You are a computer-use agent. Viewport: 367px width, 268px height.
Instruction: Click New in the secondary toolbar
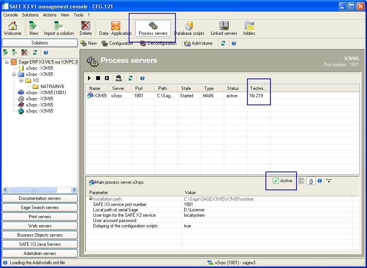[88, 43]
